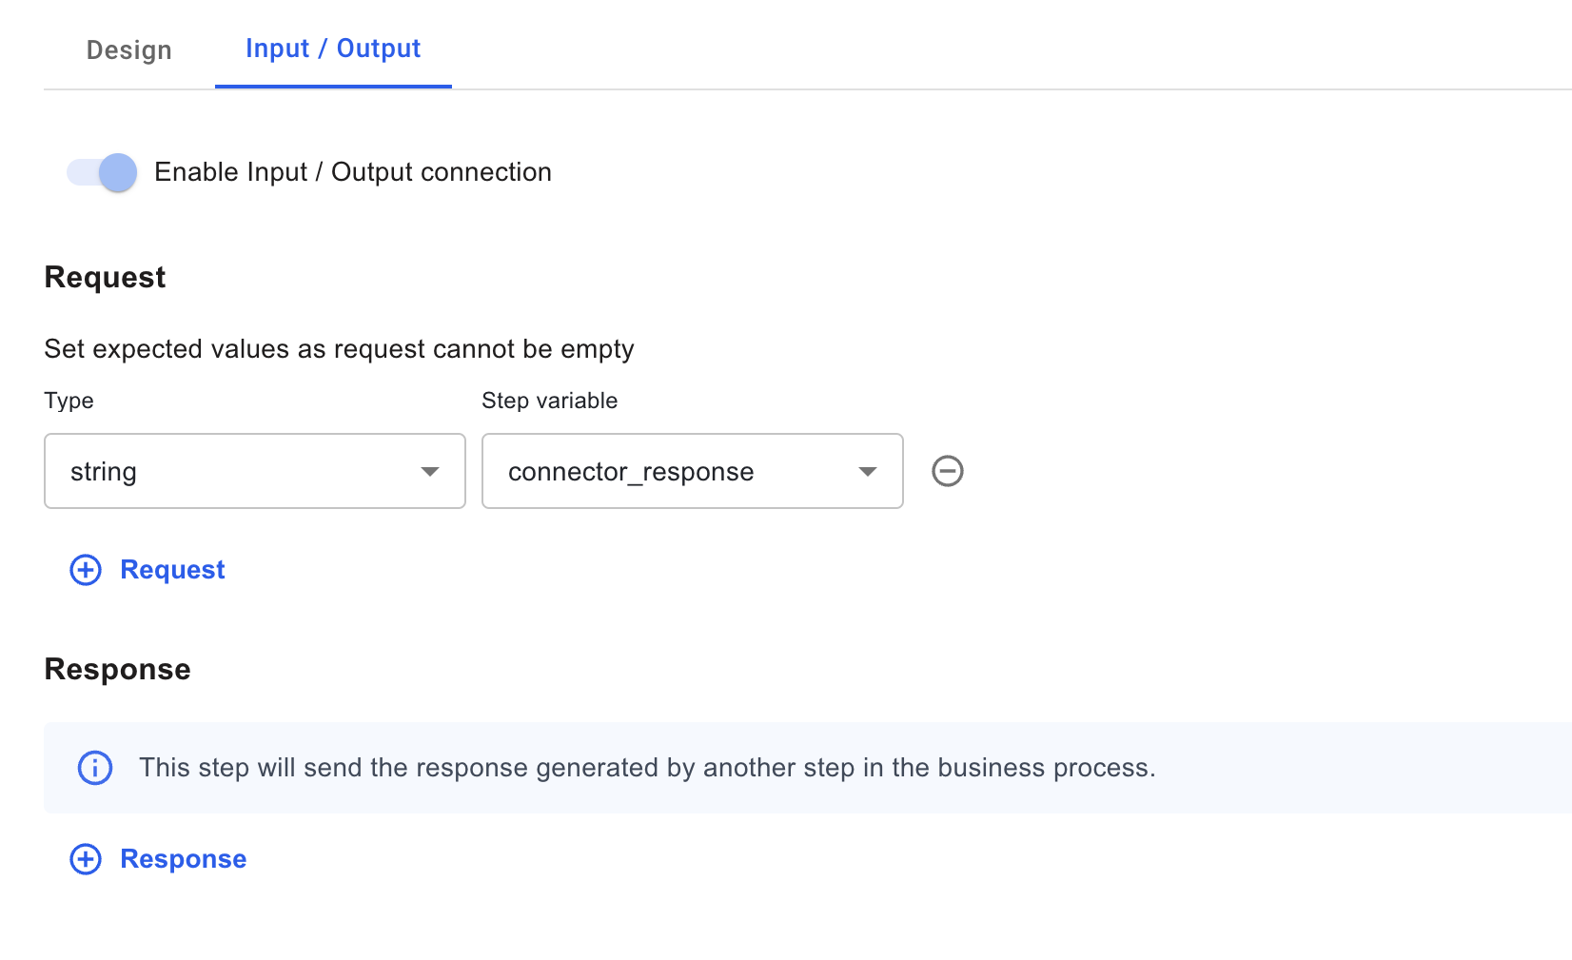The height and width of the screenshot is (960, 1572).
Task: Click the 'Enable Input / Output connection' label
Action: click(x=353, y=172)
